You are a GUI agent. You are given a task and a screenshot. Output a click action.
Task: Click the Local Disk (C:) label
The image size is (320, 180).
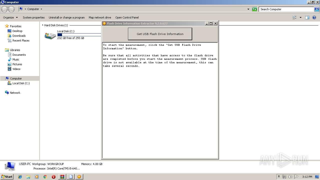click(x=66, y=31)
